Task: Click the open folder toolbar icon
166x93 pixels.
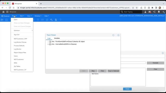Action: coord(2,20)
